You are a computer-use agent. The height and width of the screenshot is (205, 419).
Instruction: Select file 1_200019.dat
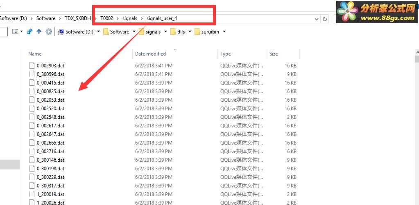50,194
